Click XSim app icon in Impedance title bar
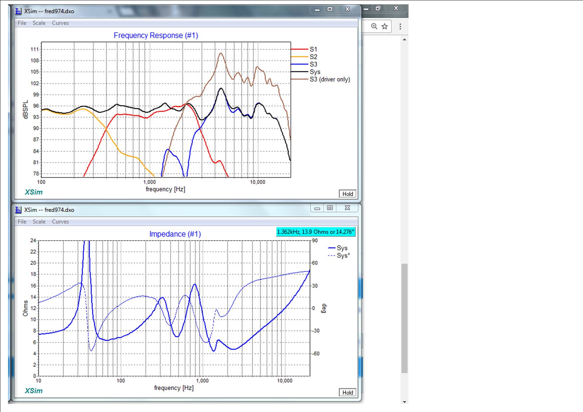Viewport: 583px width, 412px height. click(x=18, y=210)
